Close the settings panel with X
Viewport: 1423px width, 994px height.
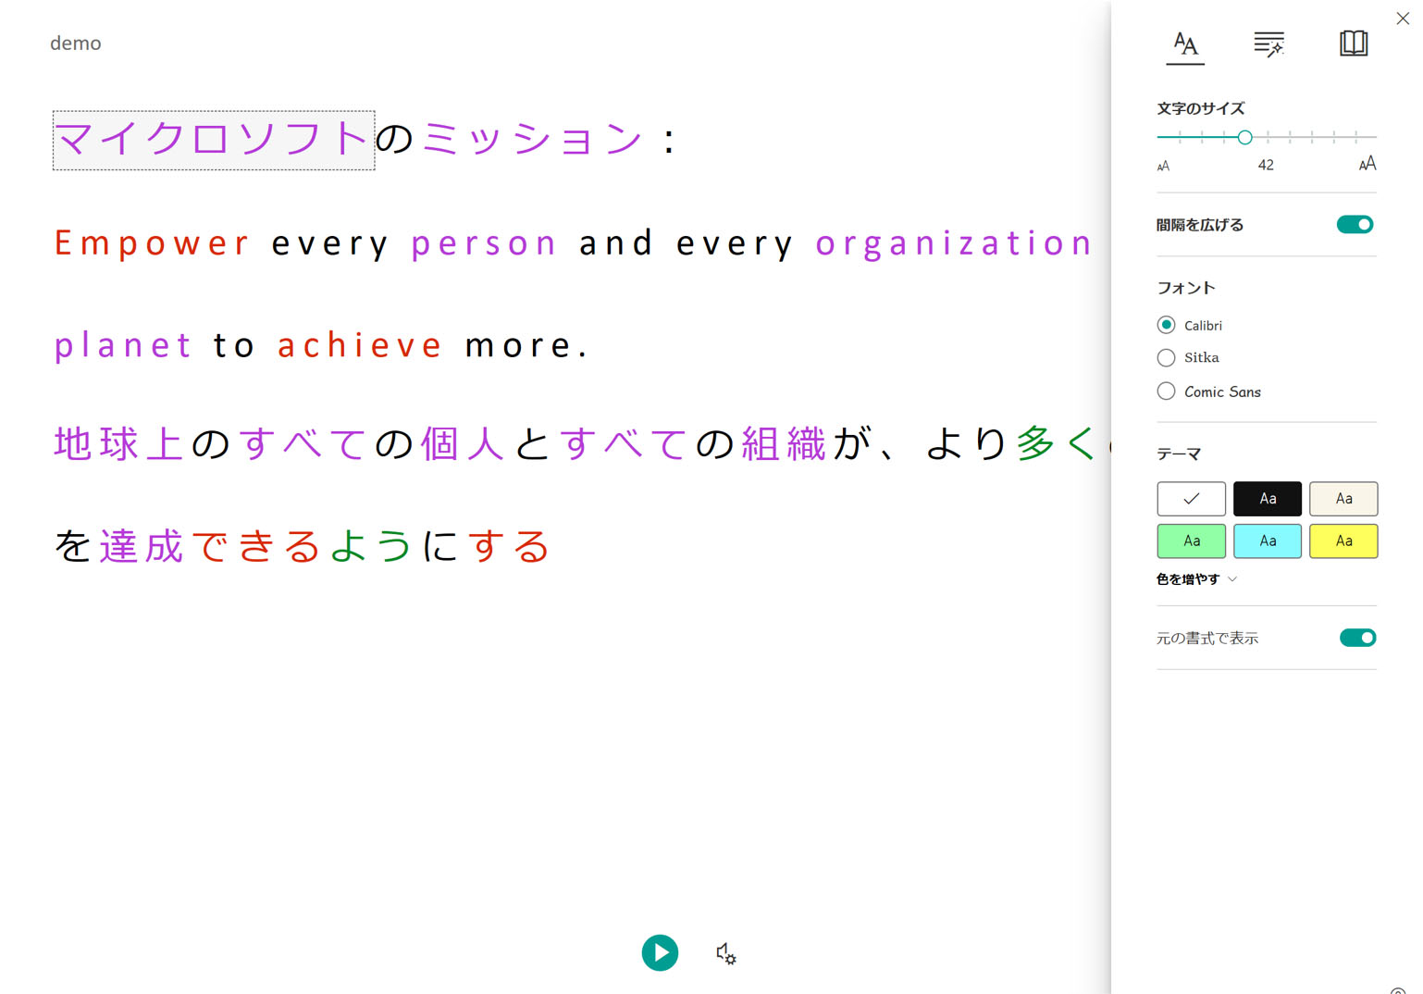1403,19
